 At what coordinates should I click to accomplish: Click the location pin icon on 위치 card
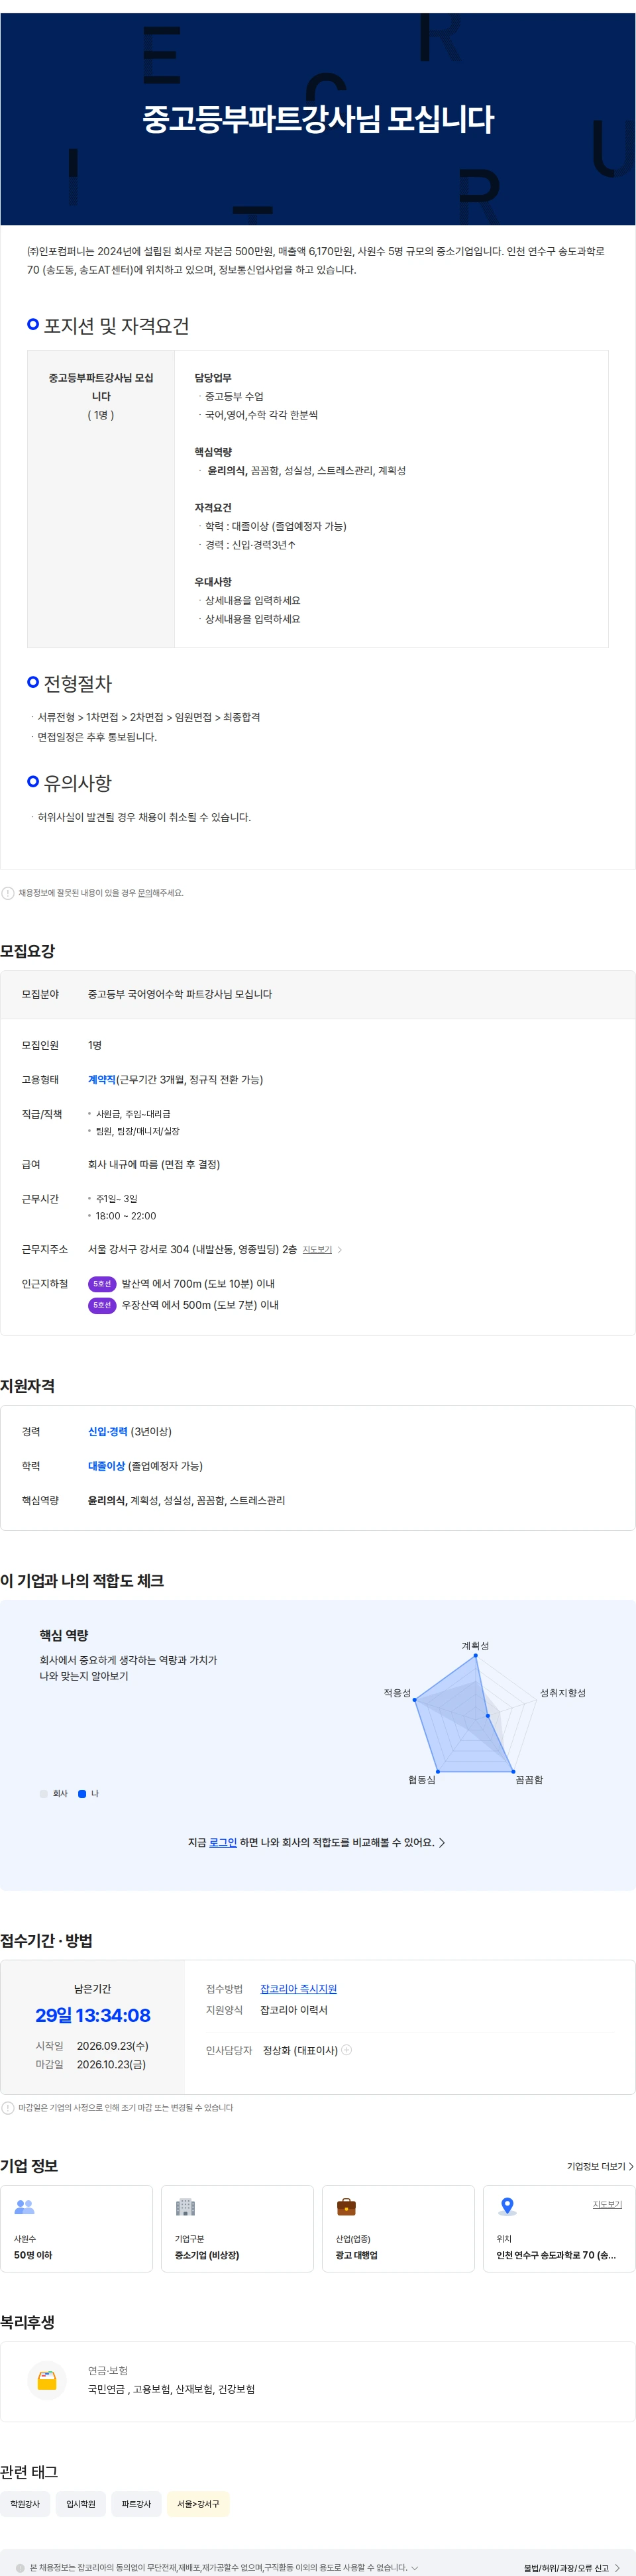click(507, 2207)
